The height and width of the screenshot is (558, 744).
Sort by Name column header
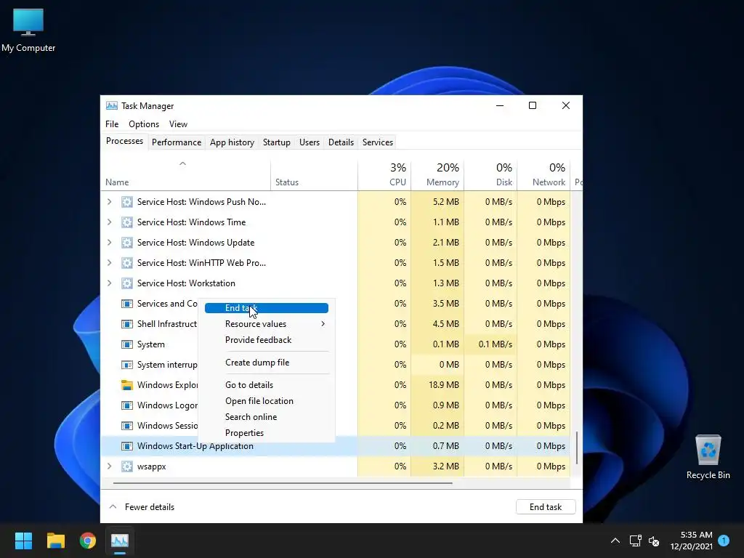point(185,175)
